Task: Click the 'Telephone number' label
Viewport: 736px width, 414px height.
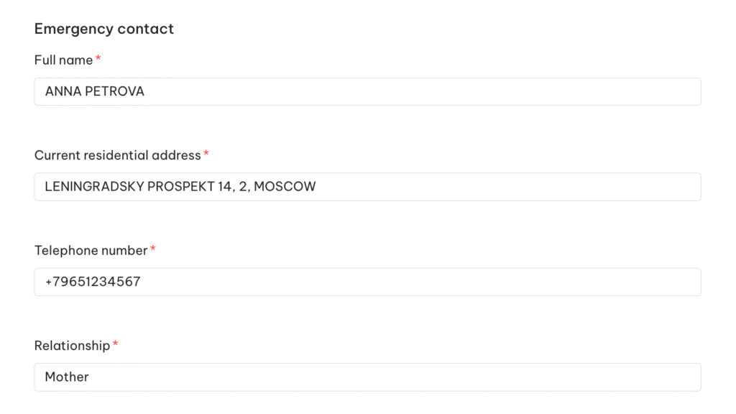Action: click(x=91, y=251)
